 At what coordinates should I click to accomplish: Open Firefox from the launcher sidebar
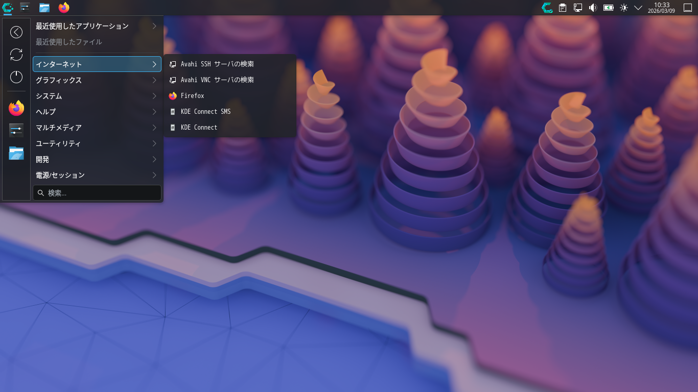(x=16, y=108)
